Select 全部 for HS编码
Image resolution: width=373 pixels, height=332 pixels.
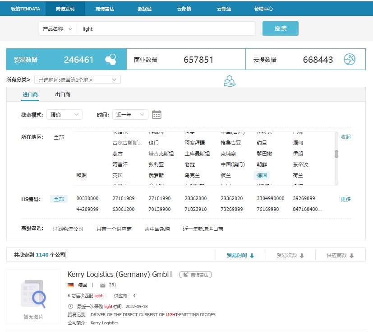(x=59, y=199)
